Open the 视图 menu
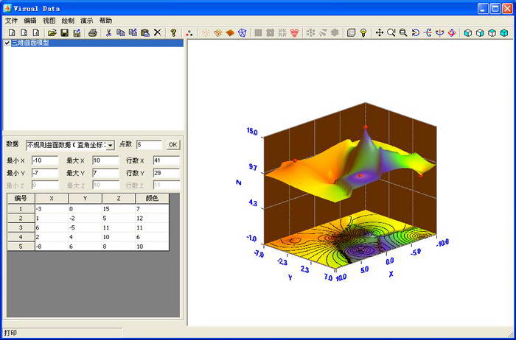Viewport: 516px width, 340px height. click(49, 21)
